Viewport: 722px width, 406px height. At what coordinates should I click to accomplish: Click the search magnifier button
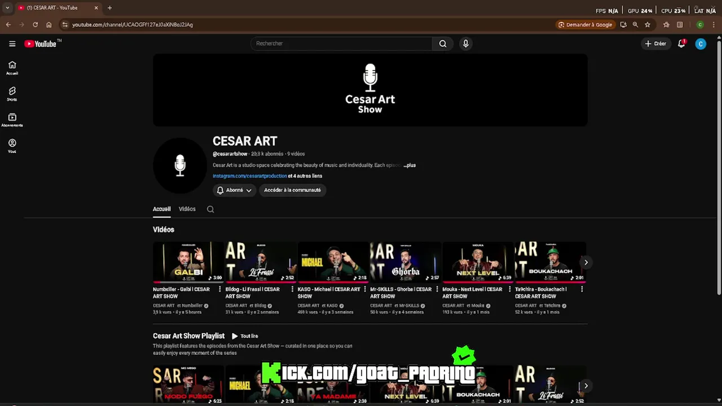443,43
